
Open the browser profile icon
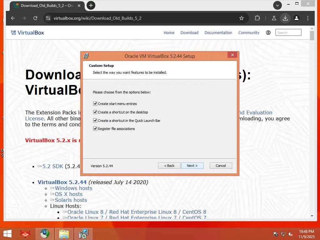[297, 18]
